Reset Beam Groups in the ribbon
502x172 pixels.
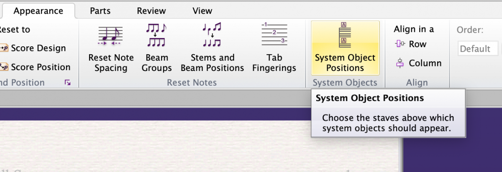156,35
